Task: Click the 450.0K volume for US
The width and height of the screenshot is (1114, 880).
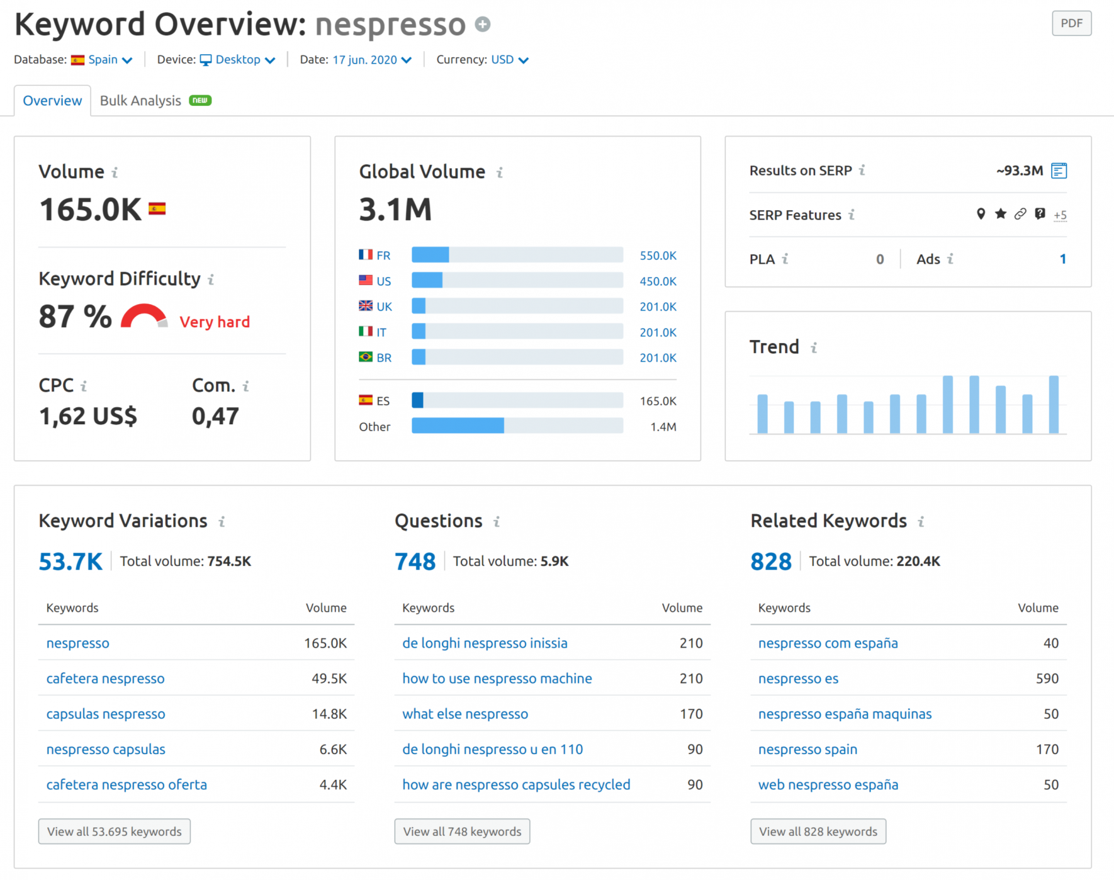Action: tap(658, 281)
